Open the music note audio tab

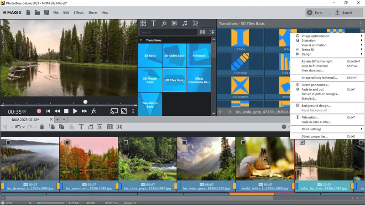click(x=185, y=23)
